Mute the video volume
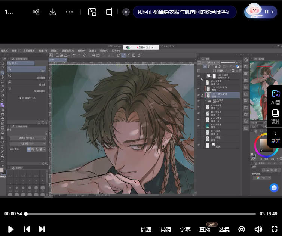The width and height of the screenshot is (282, 236). (x=258, y=229)
